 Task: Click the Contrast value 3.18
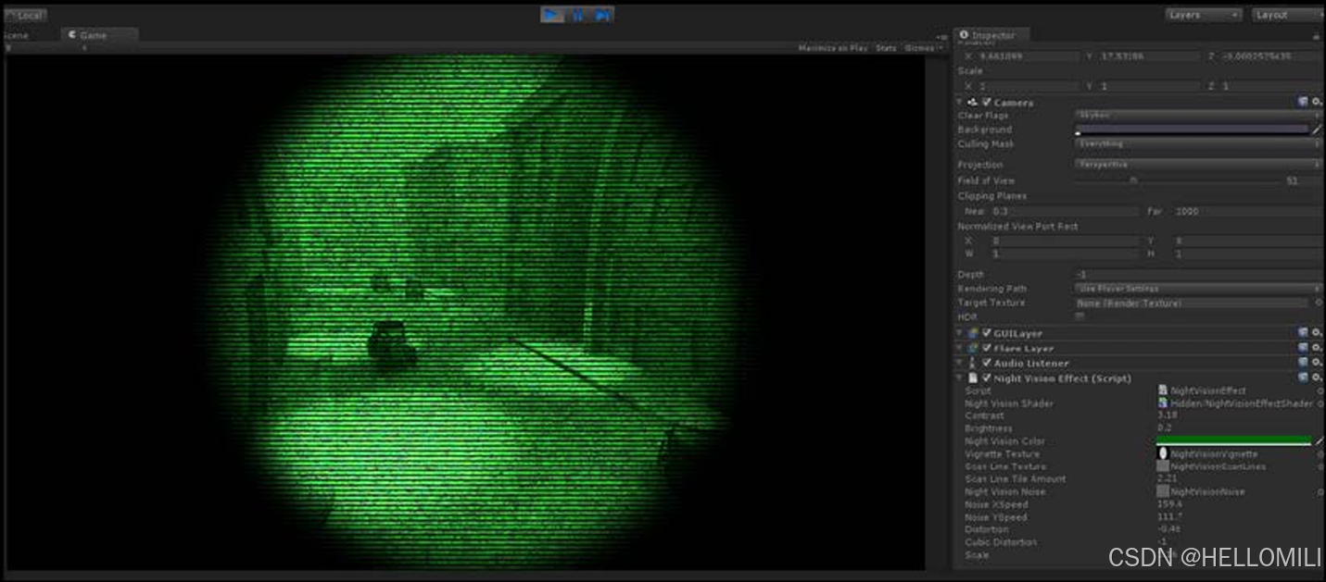pyautogui.click(x=1167, y=415)
